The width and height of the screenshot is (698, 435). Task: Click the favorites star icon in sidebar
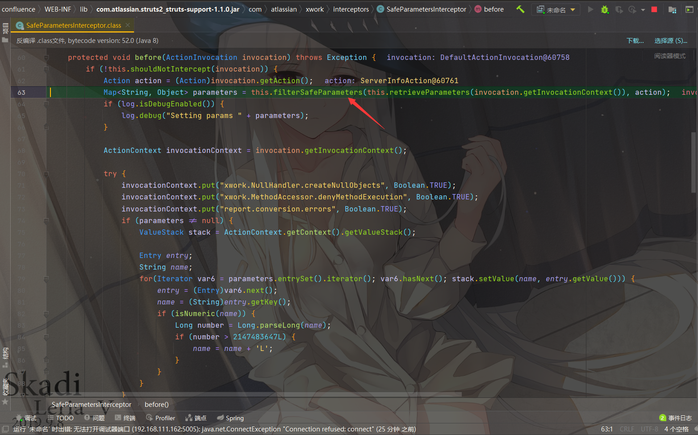coord(5,402)
